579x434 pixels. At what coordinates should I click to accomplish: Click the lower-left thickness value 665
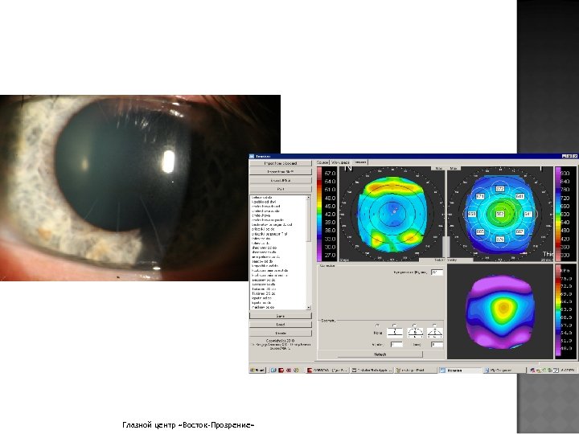click(479, 231)
